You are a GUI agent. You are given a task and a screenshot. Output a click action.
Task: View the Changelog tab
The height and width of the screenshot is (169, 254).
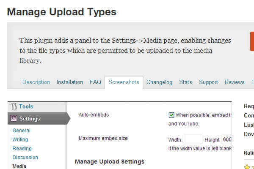[159, 82]
